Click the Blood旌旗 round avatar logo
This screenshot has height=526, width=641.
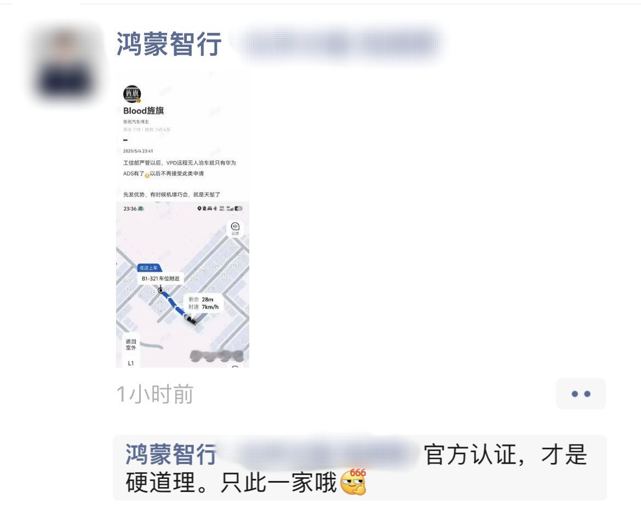click(x=132, y=94)
